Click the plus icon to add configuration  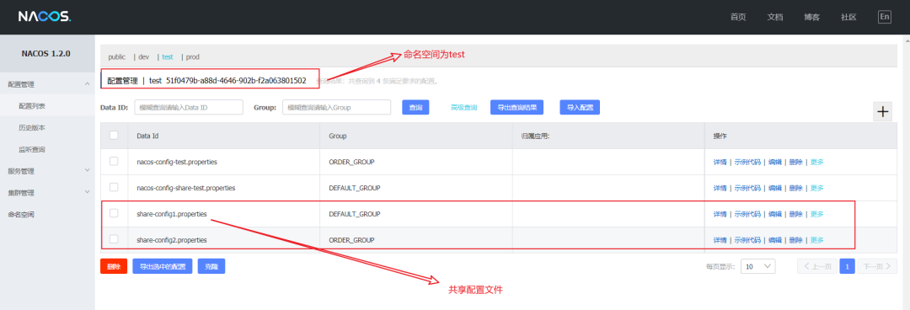[x=883, y=112]
